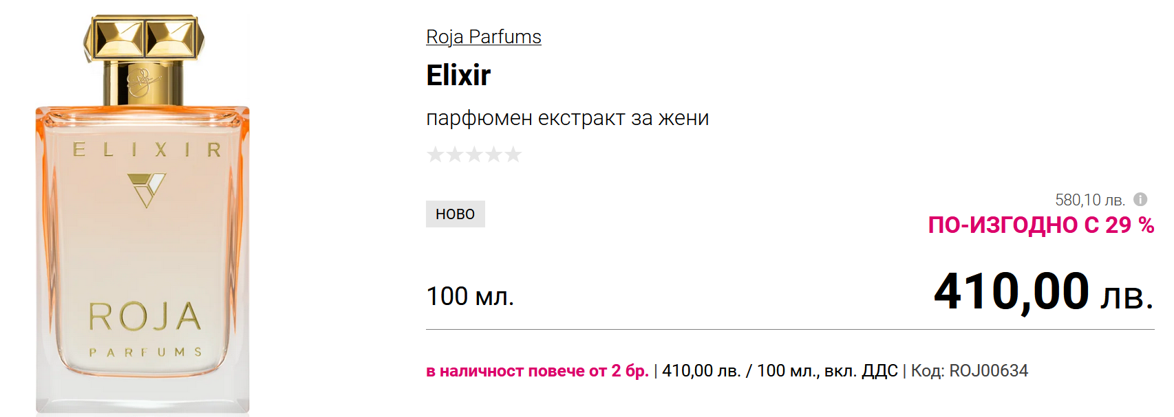Click the Elixir product title
The width and height of the screenshot is (1174, 417).
(x=458, y=75)
